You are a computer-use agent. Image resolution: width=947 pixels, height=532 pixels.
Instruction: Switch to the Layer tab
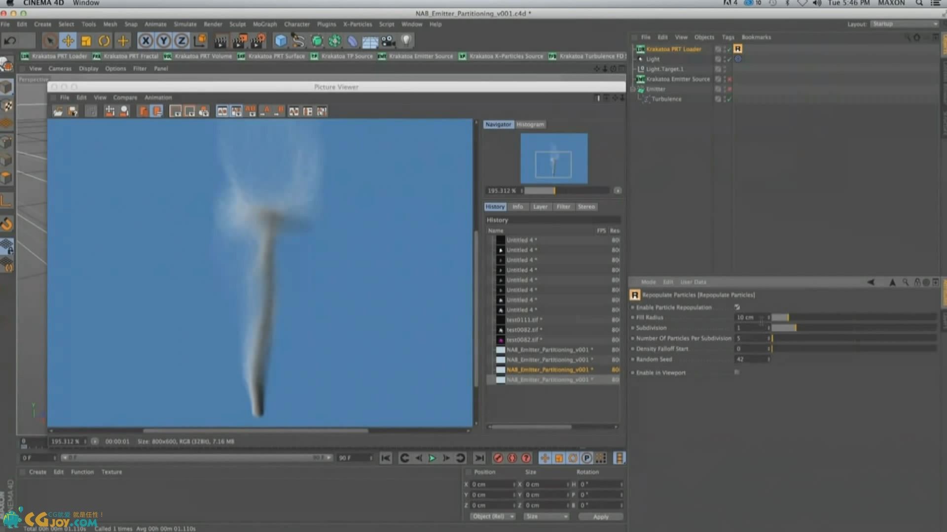540,207
